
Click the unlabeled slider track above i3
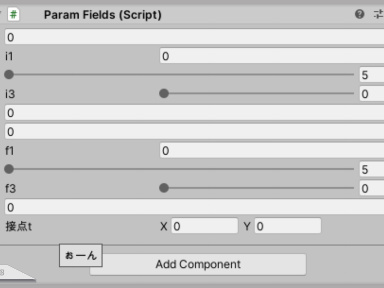tap(180, 75)
